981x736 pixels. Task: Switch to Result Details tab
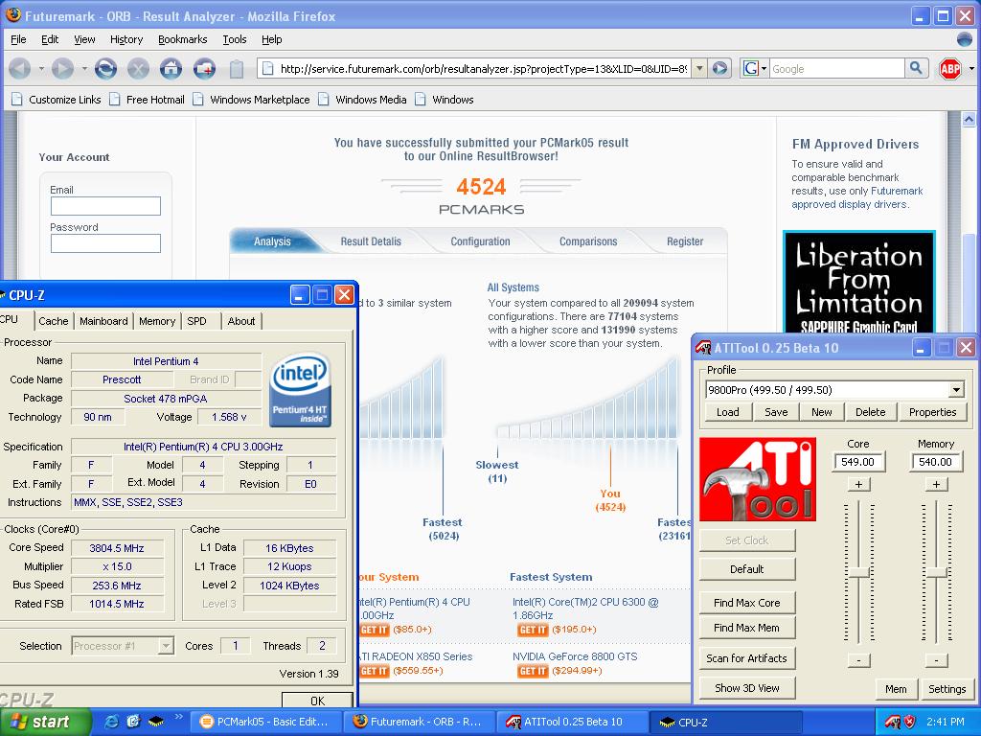click(x=371, y=241)
